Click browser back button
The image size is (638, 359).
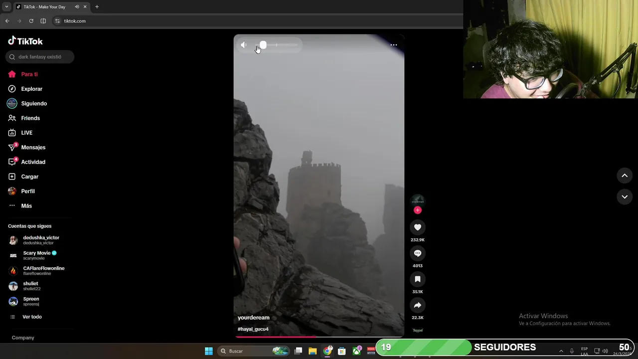click(x=7, y=21)
